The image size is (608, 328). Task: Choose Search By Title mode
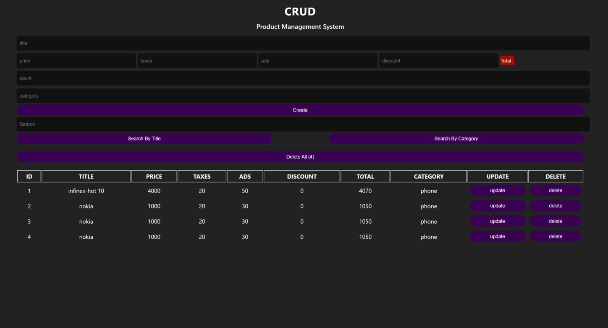(144, 139)
